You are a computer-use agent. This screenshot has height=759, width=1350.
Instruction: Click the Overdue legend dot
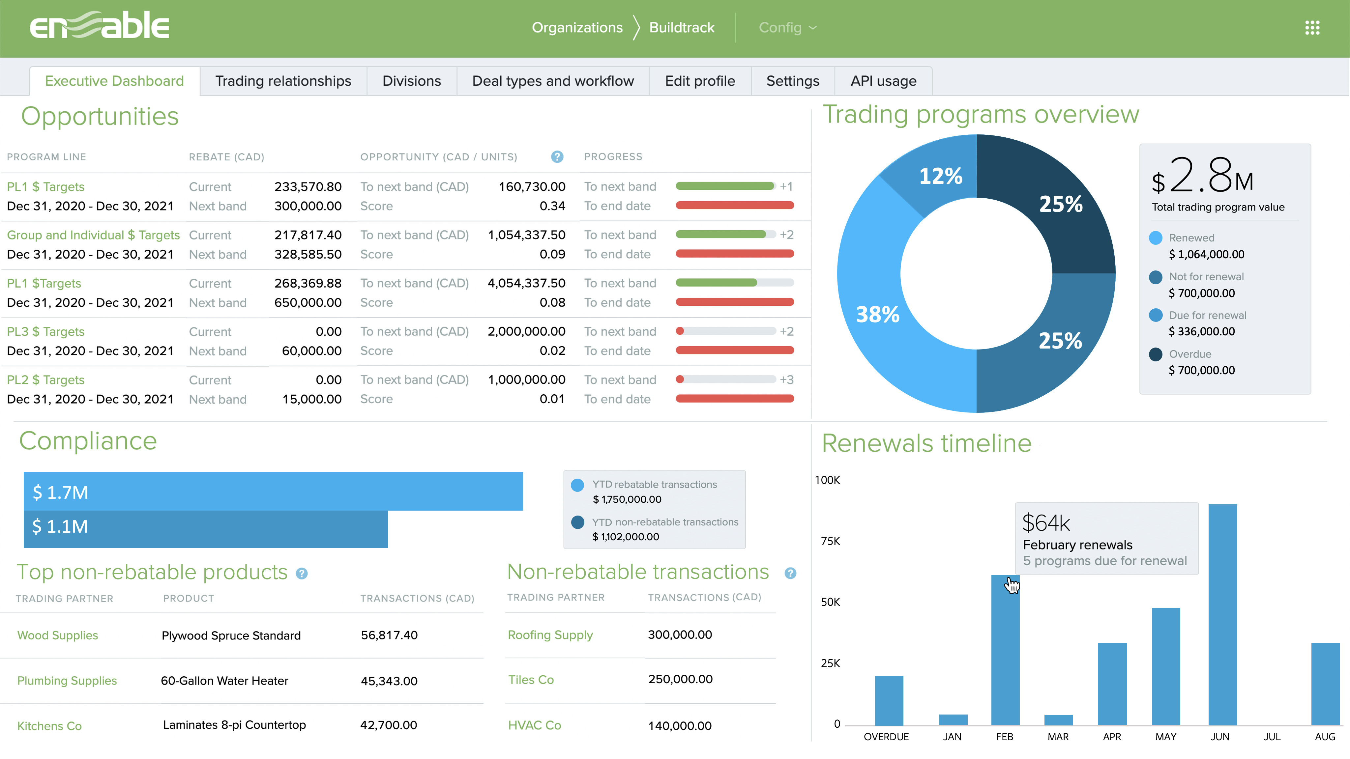tap(1155, 354)
